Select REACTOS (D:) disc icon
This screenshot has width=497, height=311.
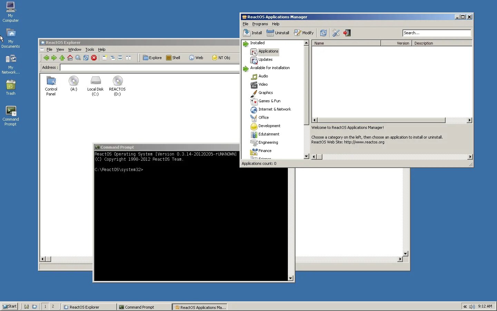[117, 86]
